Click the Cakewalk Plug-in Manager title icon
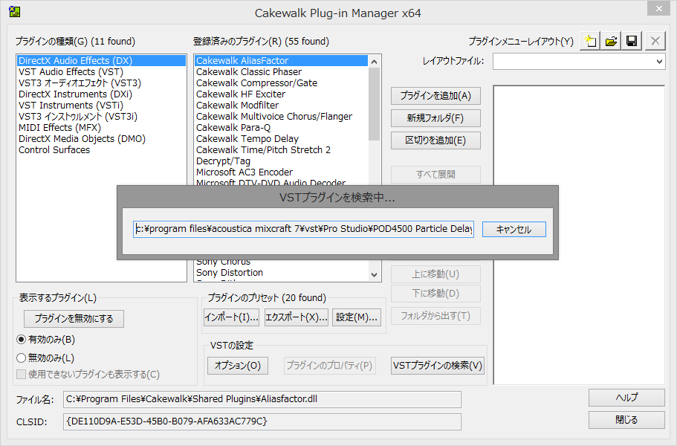 [x=15, y=12]
